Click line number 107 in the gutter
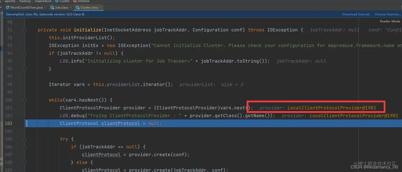Screen dimensions: 402x172 coord(9,154)
